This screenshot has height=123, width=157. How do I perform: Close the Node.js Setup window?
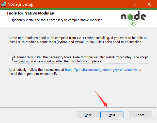click(149, 4)
